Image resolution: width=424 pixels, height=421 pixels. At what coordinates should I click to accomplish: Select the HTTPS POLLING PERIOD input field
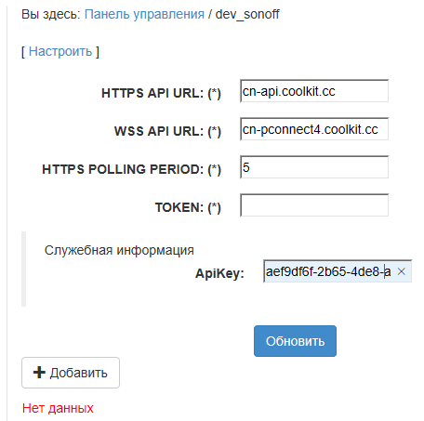point(314,167)
